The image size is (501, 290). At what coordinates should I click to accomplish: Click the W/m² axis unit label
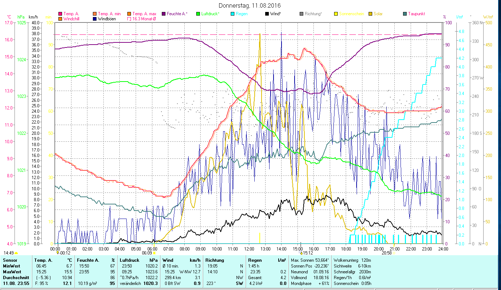pyautogui.click(x=488, y=17)
